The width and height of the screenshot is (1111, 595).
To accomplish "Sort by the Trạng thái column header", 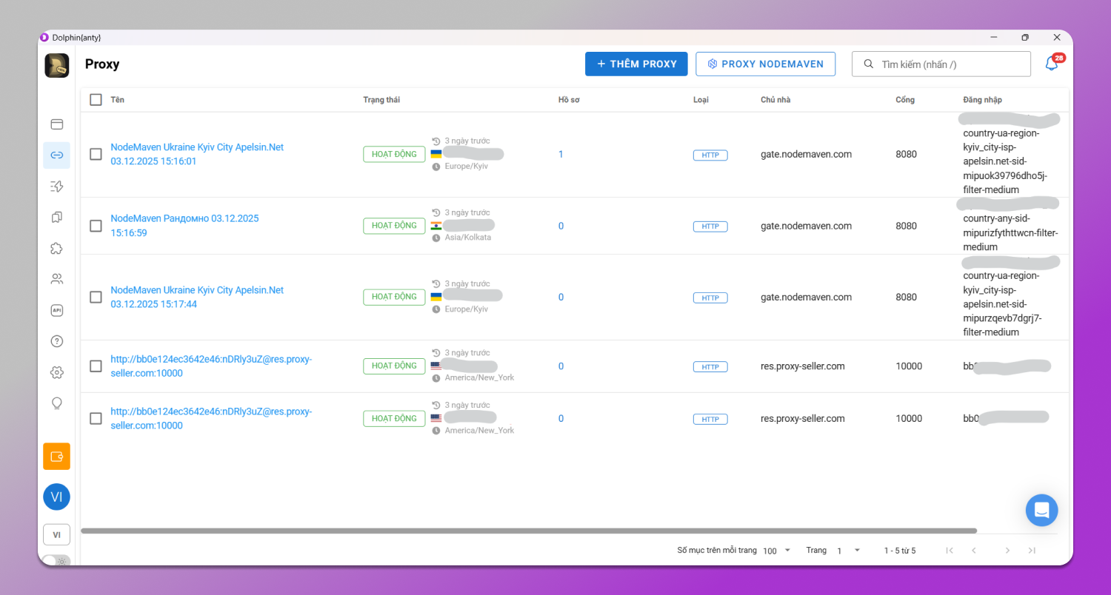I will pyautogui.click(x=381, y=100).
